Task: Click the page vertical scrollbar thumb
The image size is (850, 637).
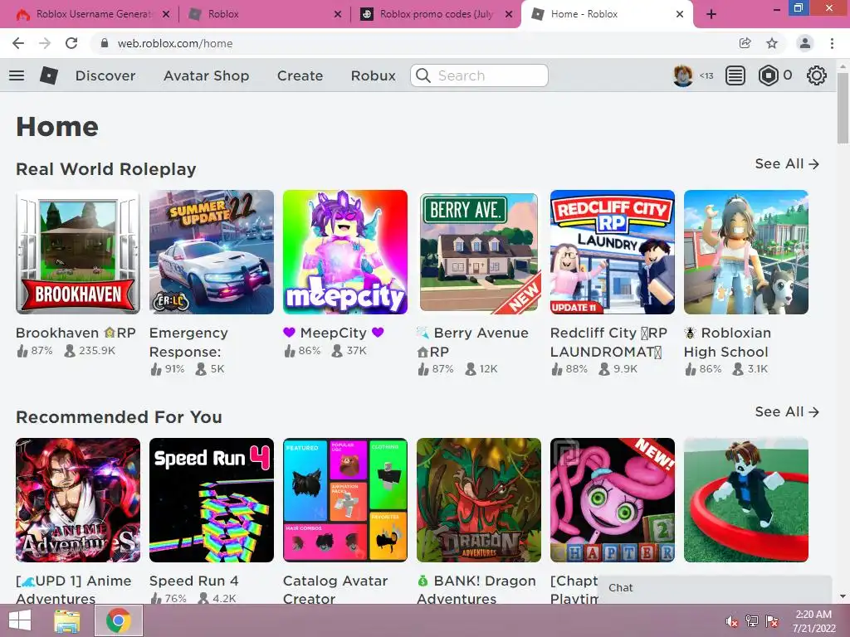Action: point(843,107)
